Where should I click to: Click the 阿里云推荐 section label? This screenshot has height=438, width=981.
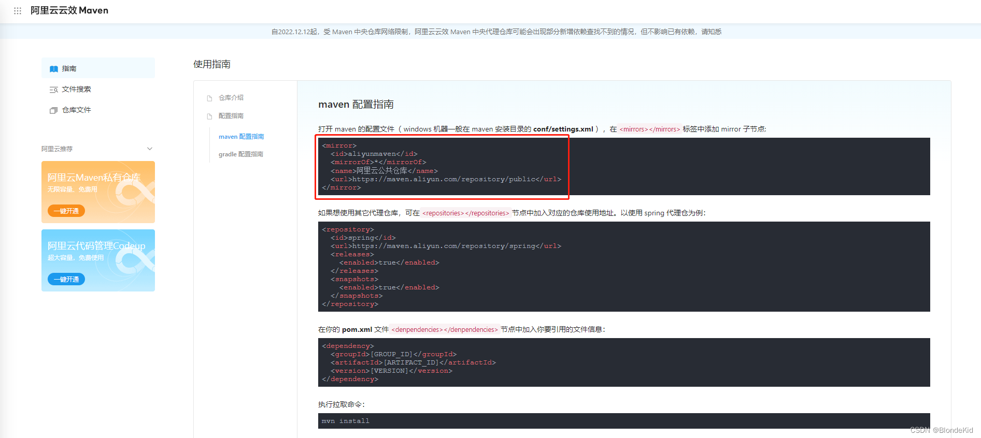[57, 149]
